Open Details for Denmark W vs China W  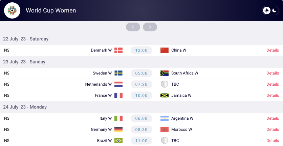[x=273, y=50]
